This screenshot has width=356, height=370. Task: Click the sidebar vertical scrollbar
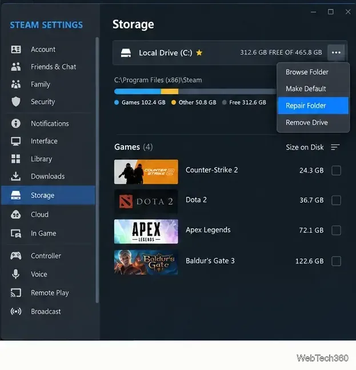97,170
